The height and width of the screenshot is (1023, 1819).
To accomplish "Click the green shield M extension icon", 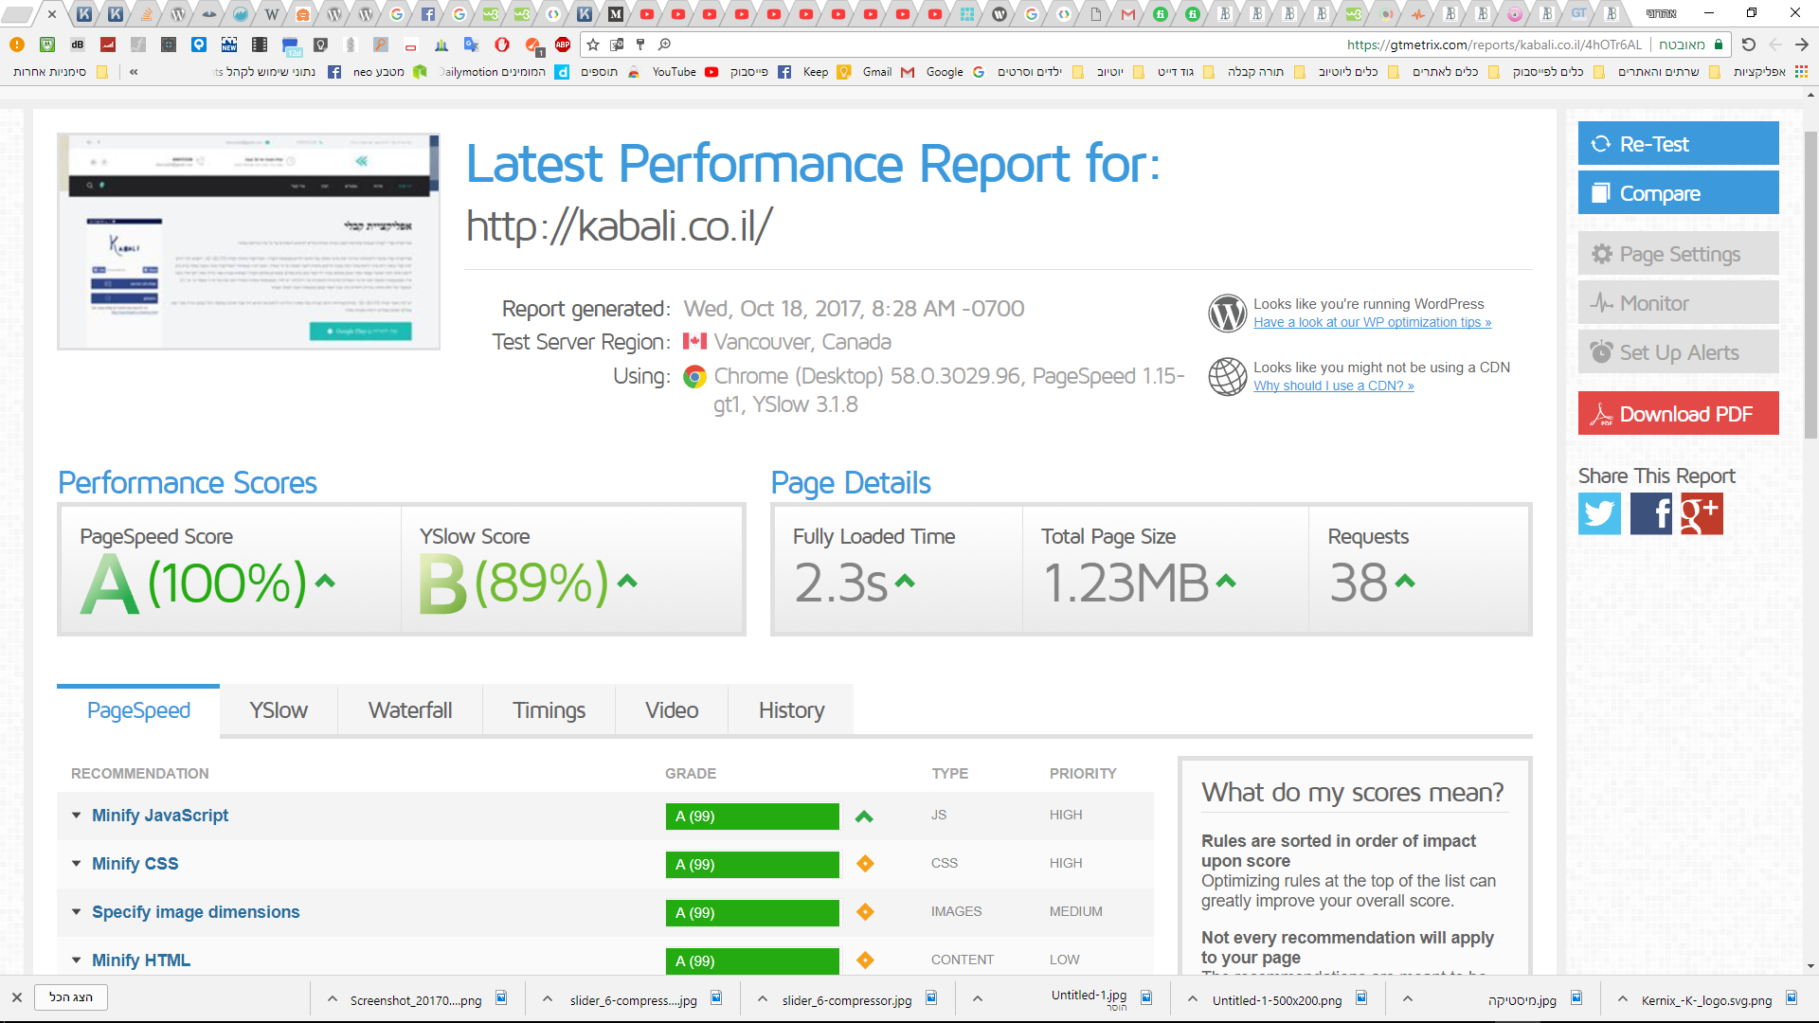I will point(47,45).
